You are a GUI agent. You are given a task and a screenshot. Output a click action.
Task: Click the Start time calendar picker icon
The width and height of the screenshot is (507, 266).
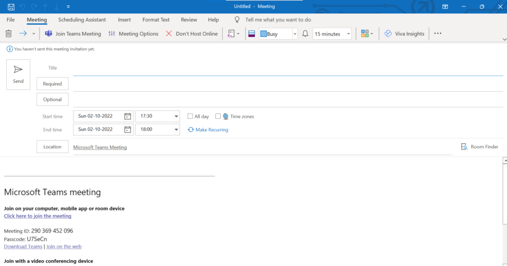(128, 116)
